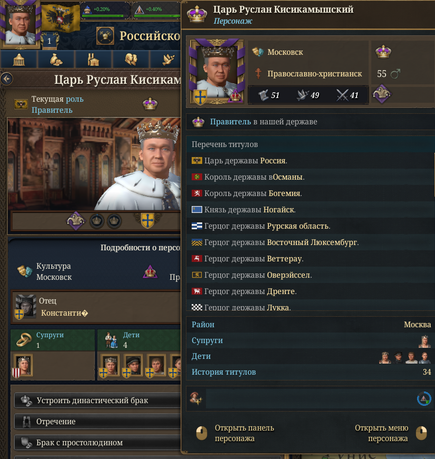Open the production buildings tab icon
This screenshot has width=435, height=459.
point(94,60)
